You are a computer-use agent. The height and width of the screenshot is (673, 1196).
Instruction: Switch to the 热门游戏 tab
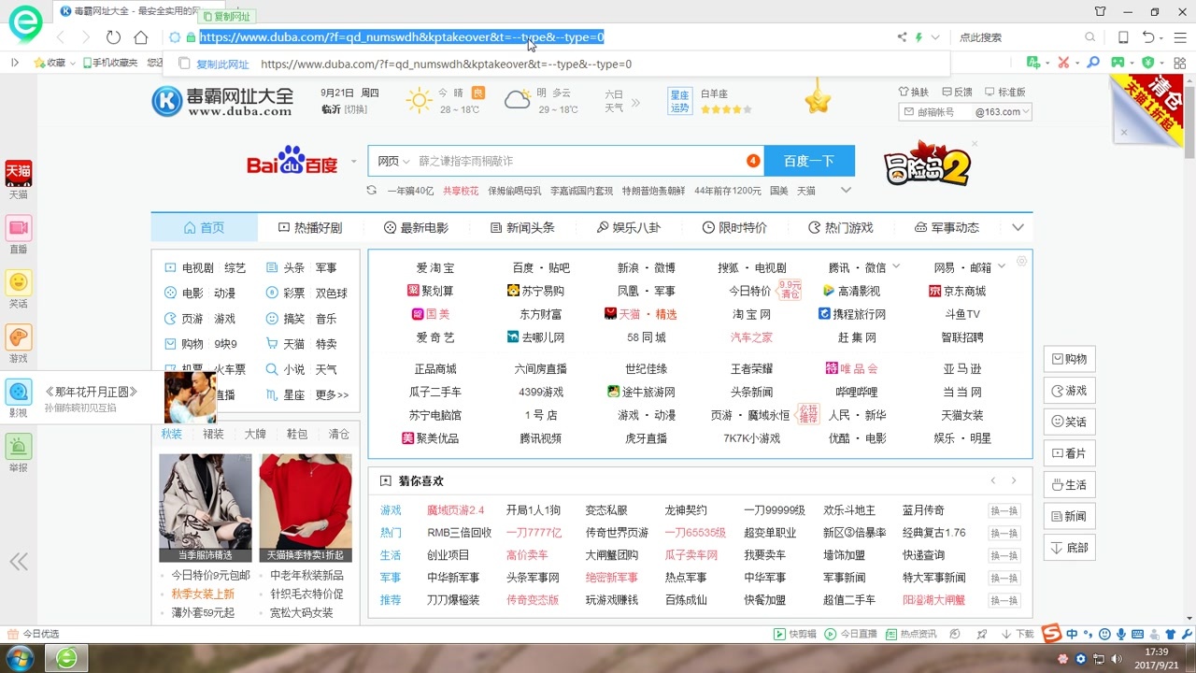[x=841, y=227]
